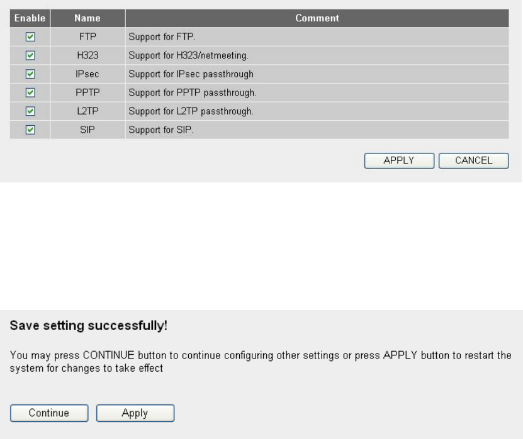Select the SIP name cell
The width and height of the screenshot is (523, 439).
(87, 130)
